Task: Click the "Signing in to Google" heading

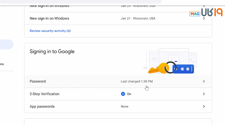Action: click(x=52, y=52)
